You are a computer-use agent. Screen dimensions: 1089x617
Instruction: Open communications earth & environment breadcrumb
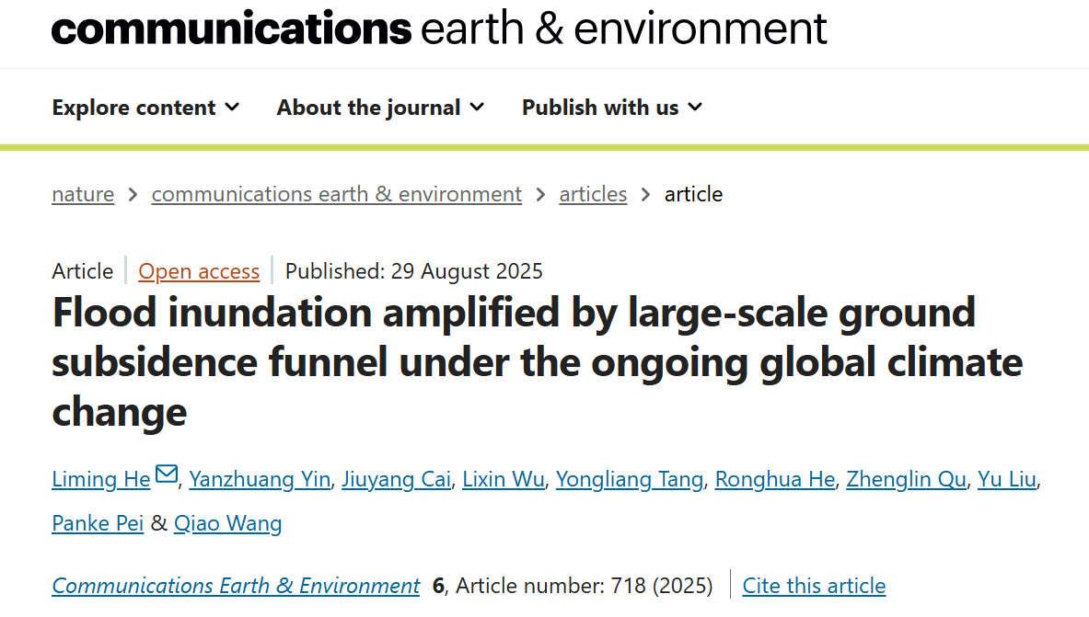[x=337, y=194]
